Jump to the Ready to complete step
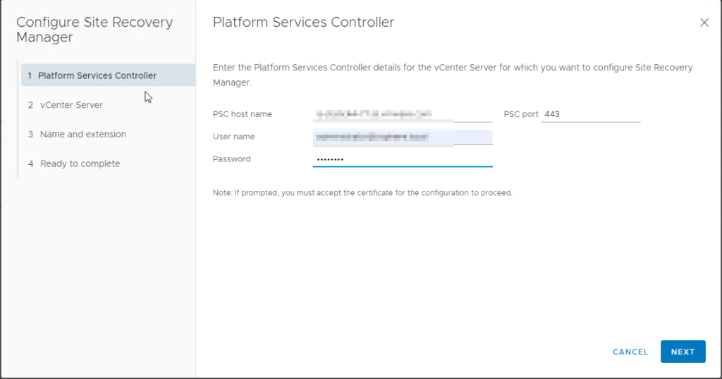This screenshot has height=379, width=722. tap(80, 164)
